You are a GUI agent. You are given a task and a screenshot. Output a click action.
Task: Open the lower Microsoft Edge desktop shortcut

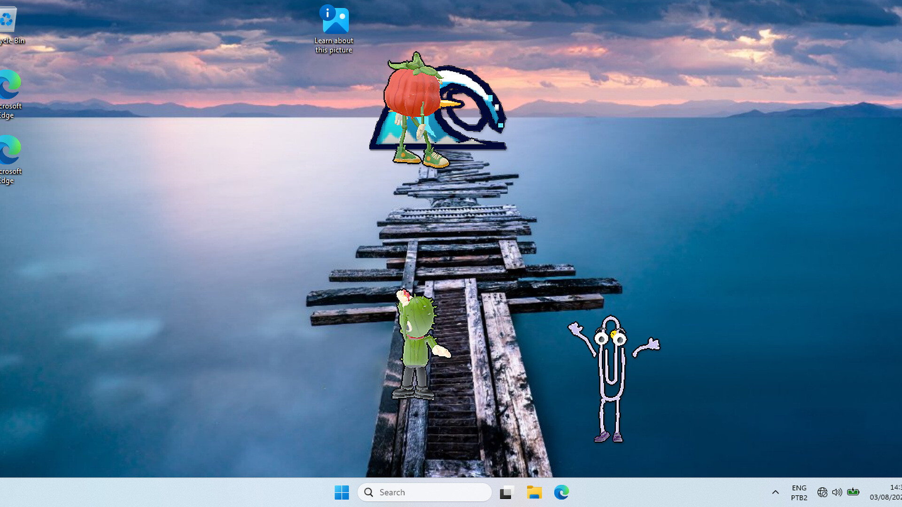click(9, 160)
